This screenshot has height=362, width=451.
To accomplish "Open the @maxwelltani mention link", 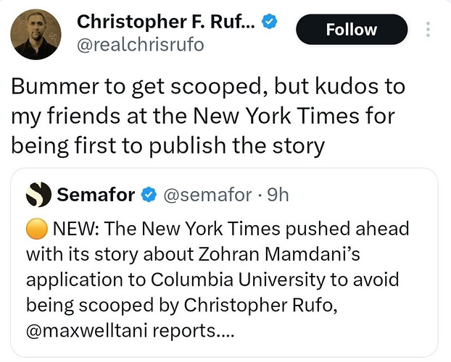I will click(x=86, y=330).
